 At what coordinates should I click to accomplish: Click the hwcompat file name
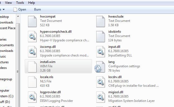tap(48, 16)
